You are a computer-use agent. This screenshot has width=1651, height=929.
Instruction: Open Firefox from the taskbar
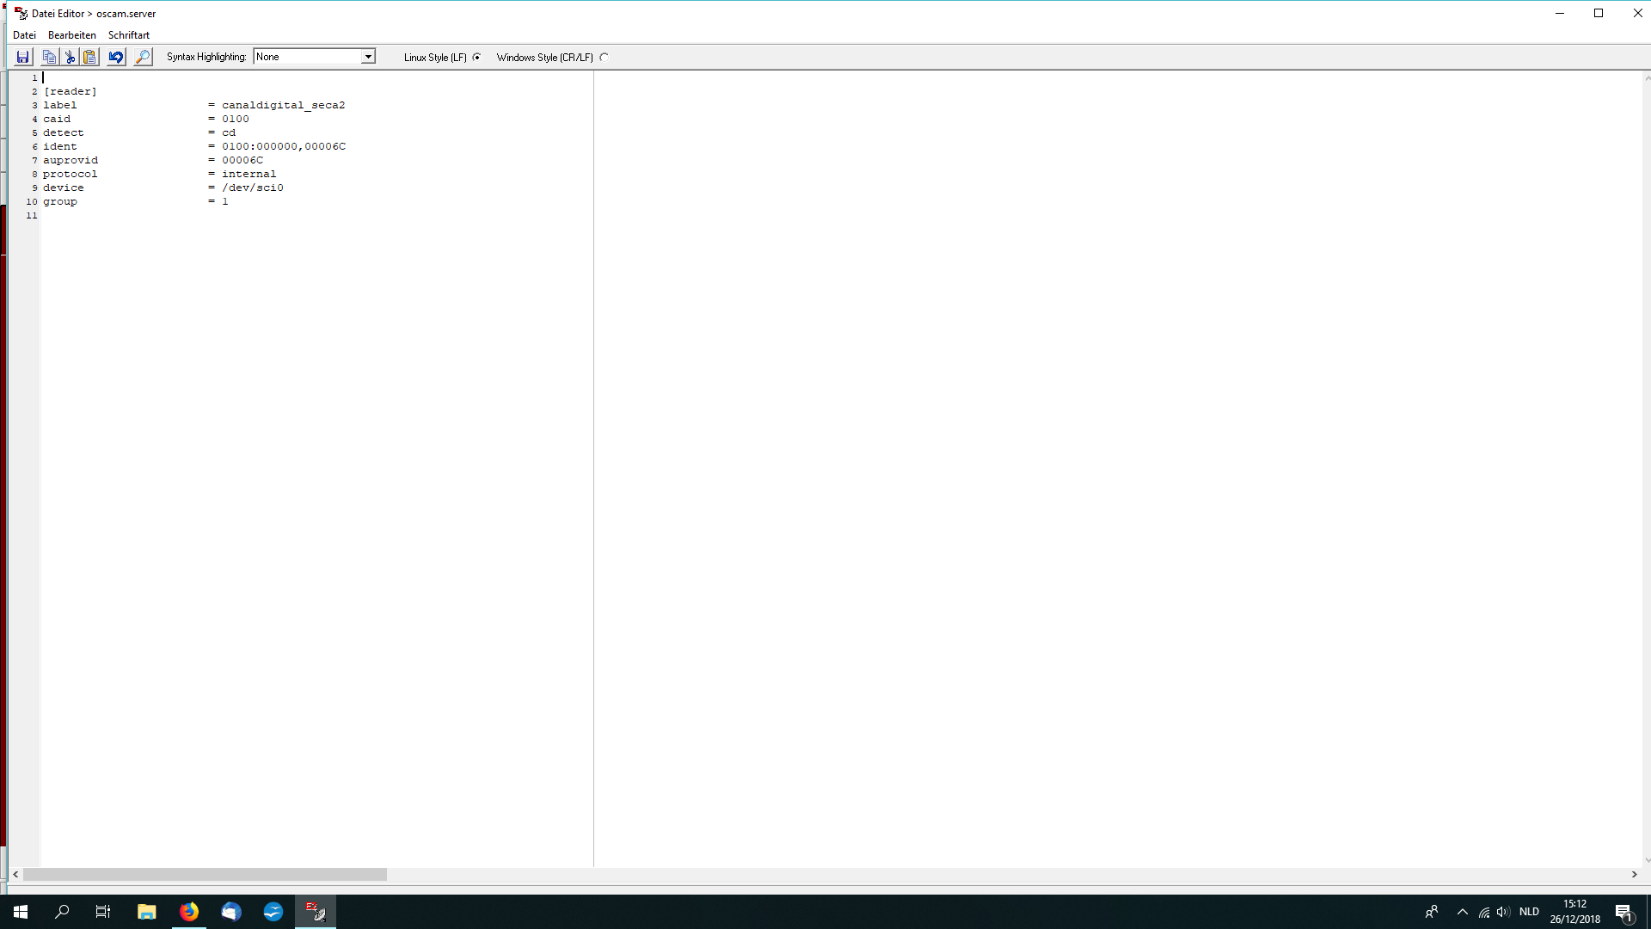point(189,912)
